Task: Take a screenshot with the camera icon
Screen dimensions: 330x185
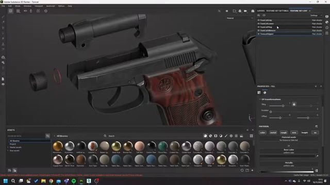Action: click(253, 11)
